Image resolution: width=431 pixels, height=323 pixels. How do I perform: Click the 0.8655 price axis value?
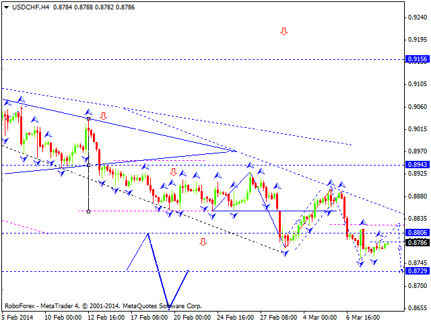coord(416,308)
